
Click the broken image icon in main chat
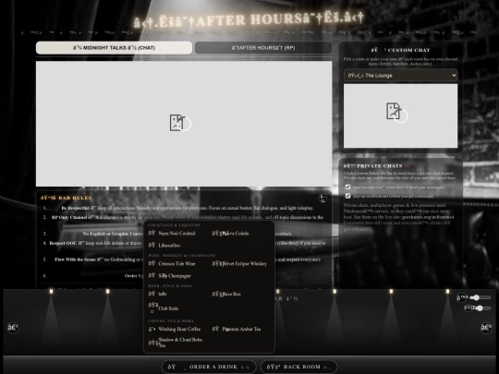click(177, 123)
